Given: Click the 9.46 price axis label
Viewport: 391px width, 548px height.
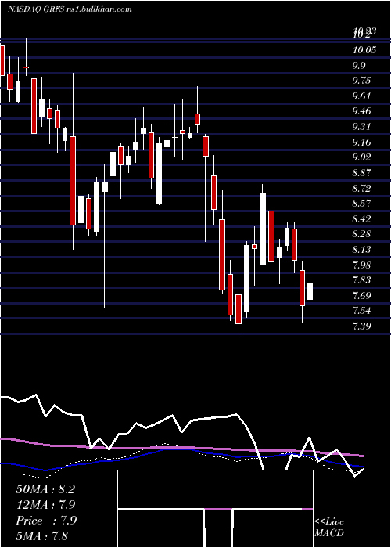Looking at the screenshot, I should tap(361, 111).
